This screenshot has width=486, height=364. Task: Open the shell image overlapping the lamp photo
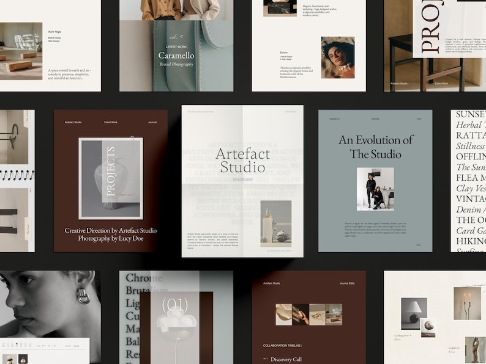tap(428, 328)
